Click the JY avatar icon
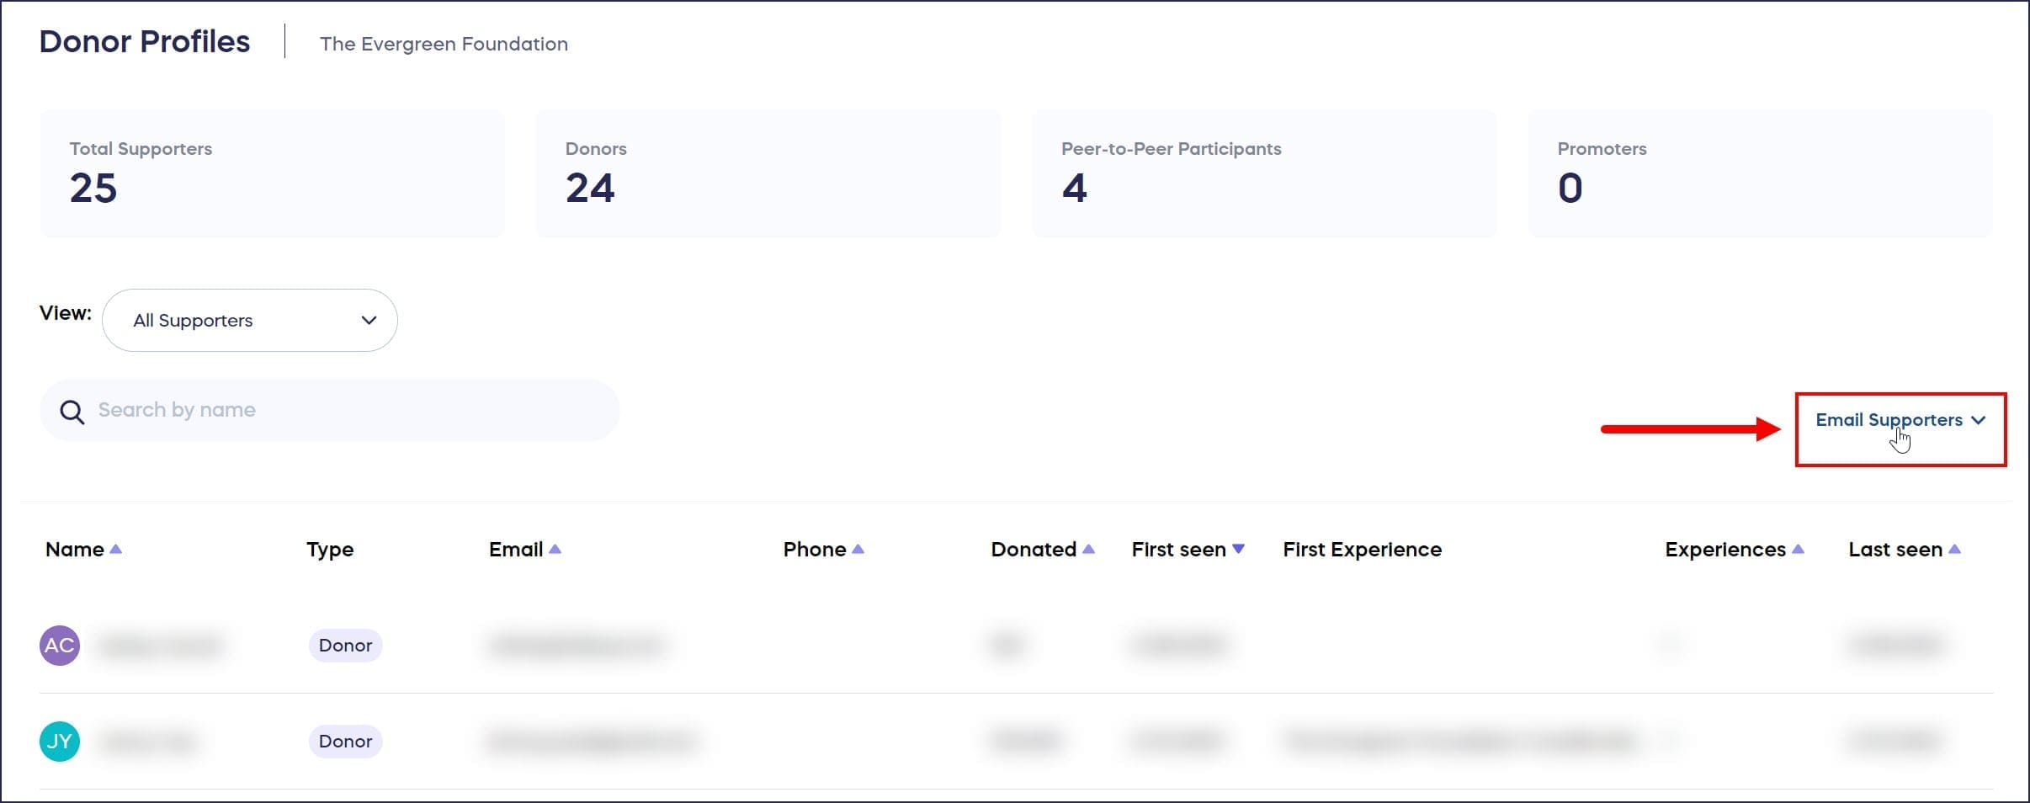2030x803 pixels. tap(60, 742)
